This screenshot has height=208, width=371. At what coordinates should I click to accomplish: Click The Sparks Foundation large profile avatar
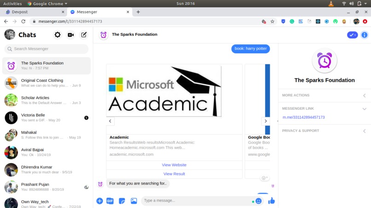point(325,61)
